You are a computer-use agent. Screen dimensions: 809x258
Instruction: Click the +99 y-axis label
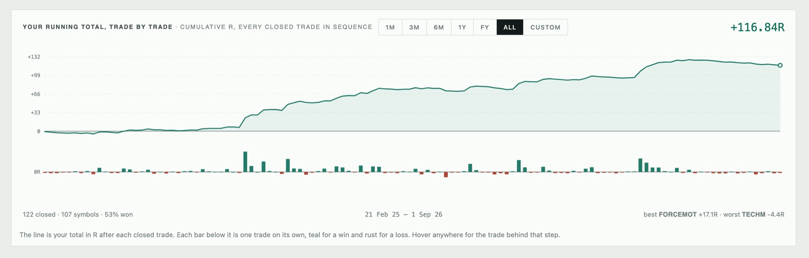pyautogui.click(x=35, y=76)
